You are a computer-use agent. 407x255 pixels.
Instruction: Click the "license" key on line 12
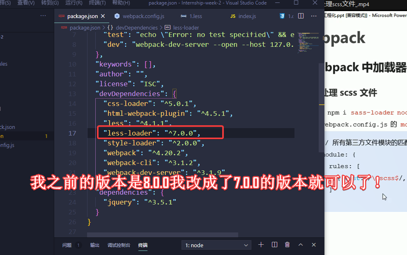coord(113,84)
